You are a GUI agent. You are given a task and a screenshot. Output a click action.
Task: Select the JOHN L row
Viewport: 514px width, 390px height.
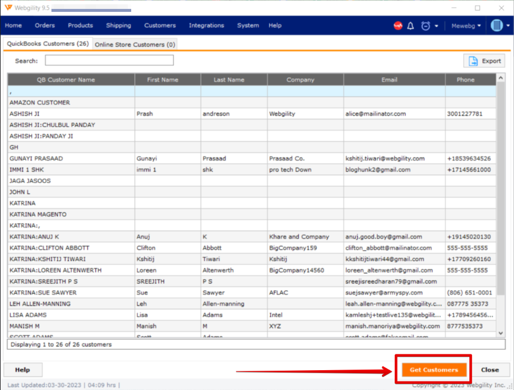[252, 192]
